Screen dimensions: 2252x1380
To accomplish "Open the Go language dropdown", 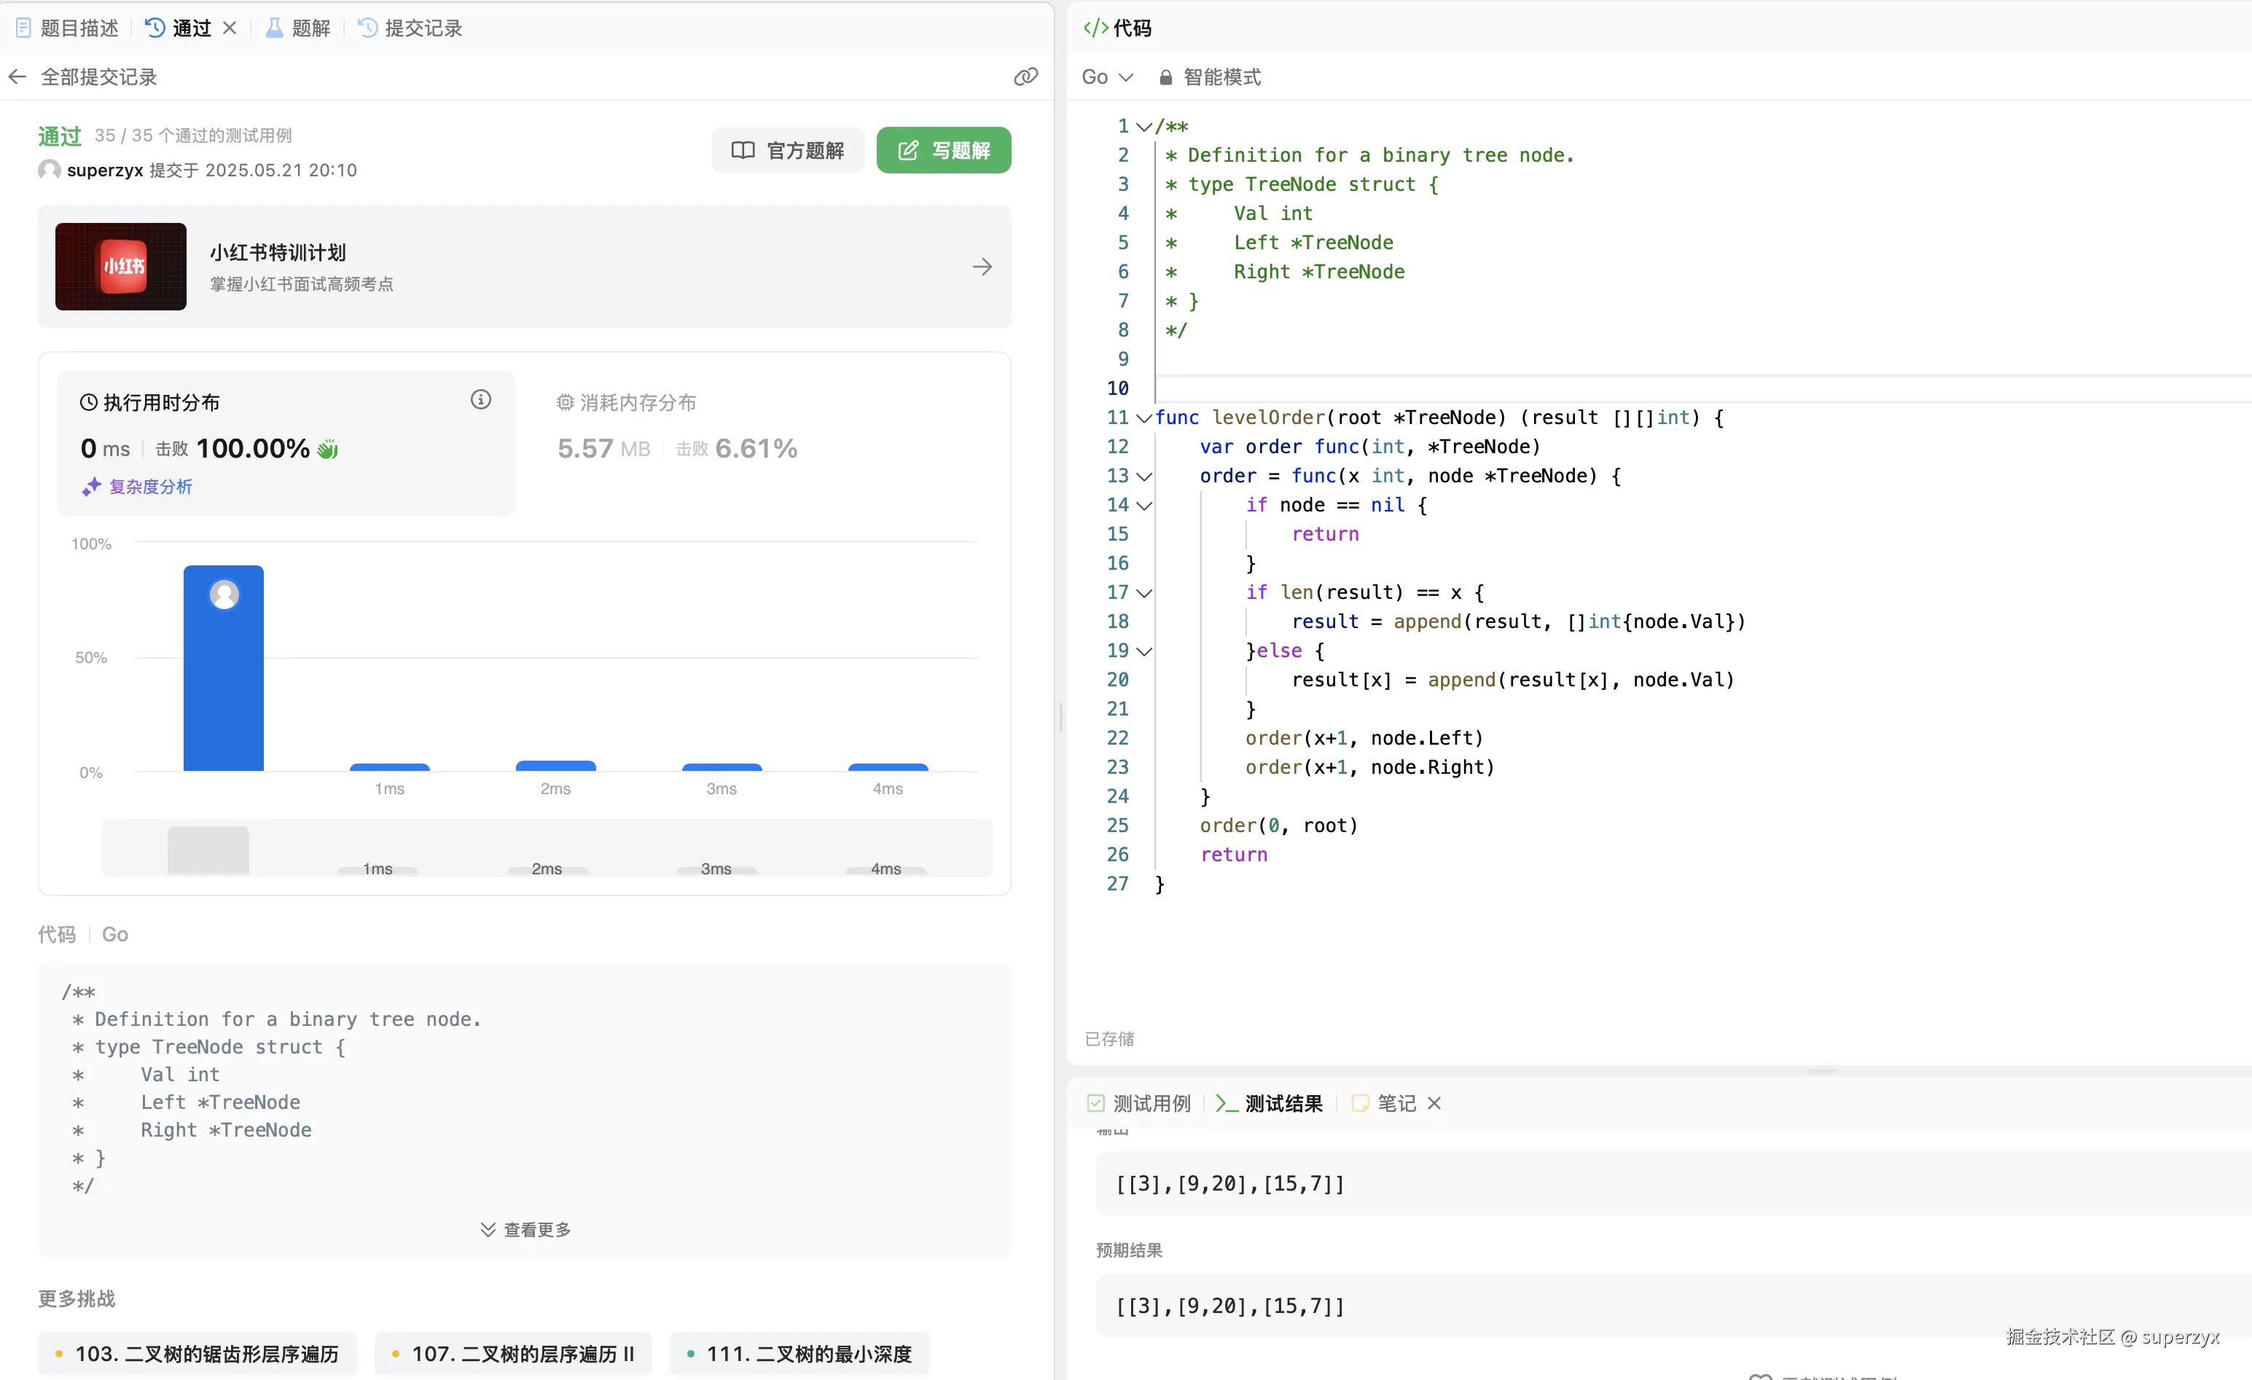I will click(1107, 78).
